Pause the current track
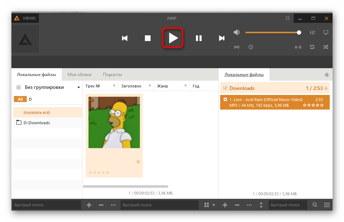 199,38
